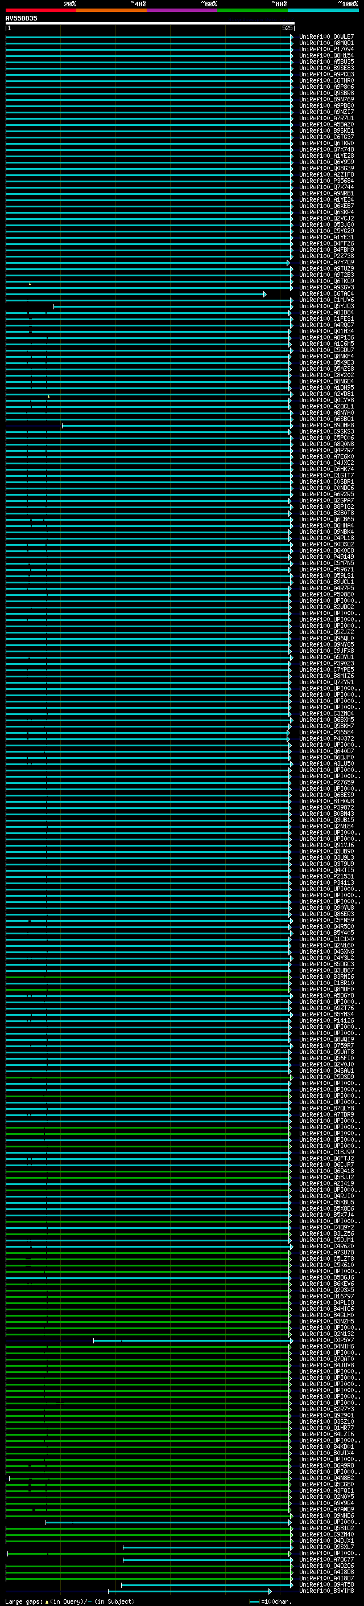Select the UniRef100_B9SKD1 label
The image size is (364, 1606).
[x=326, y=131]
